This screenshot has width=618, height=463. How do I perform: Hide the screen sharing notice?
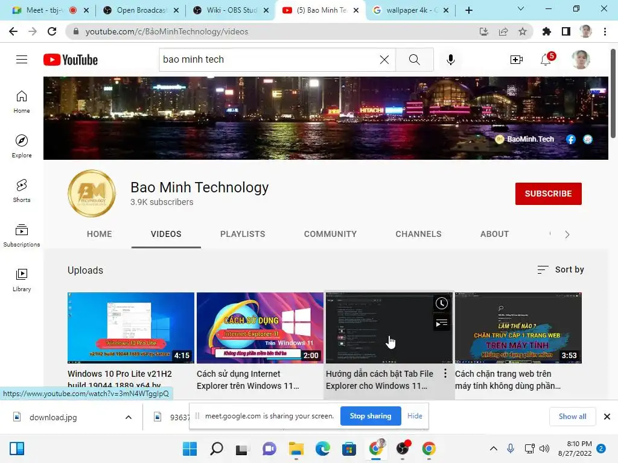(x=415, y=416)
